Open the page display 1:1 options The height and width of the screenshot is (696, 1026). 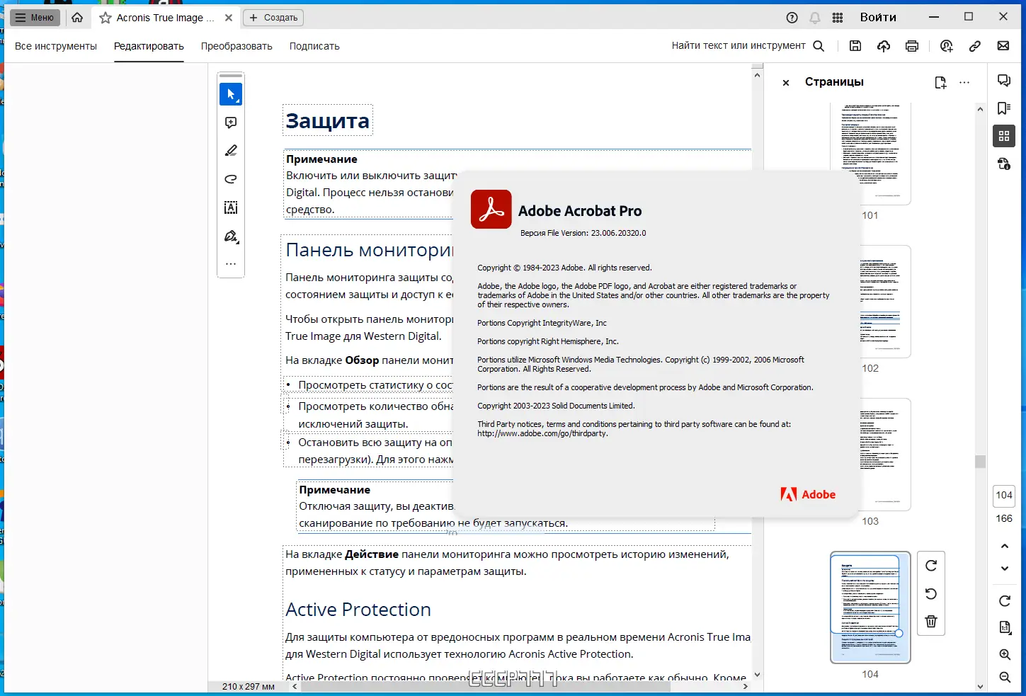[1004, 627]
